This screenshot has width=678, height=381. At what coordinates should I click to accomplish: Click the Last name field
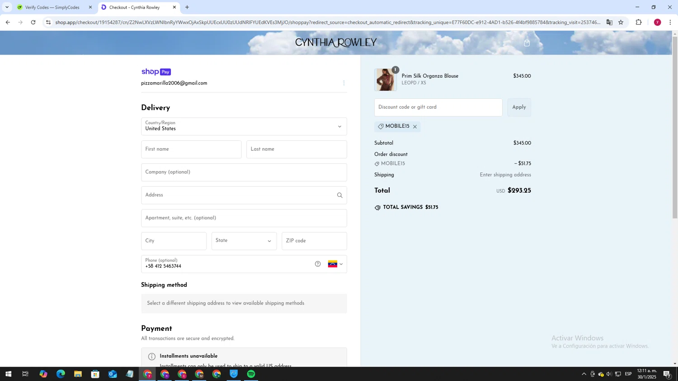[x=297, y=149]
